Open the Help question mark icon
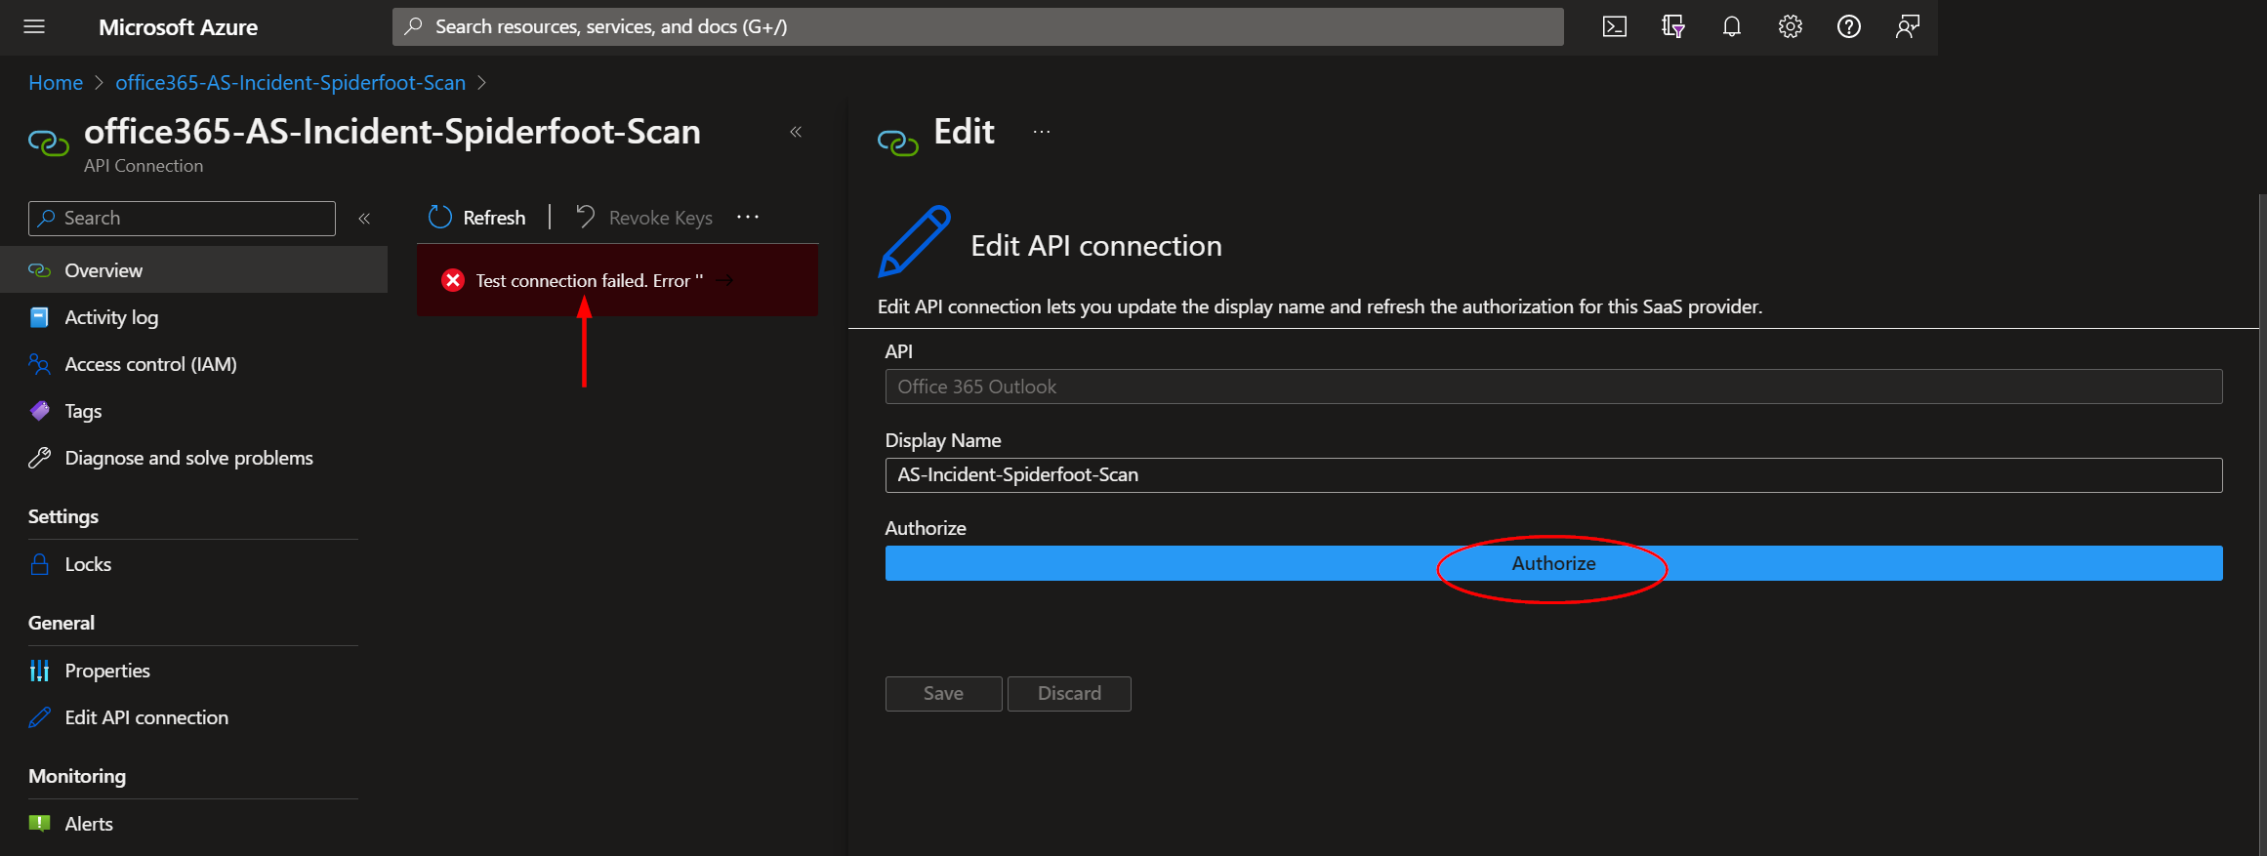This screenshot has height=856, width=2267. click(1849, 26)
